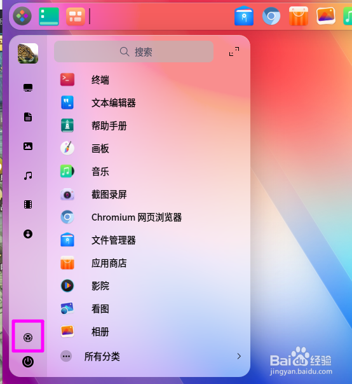The width and height of the screenshot is (352, 384).
Task: Click the 文件管理器 app icon
Action: (x=67, y=240)
